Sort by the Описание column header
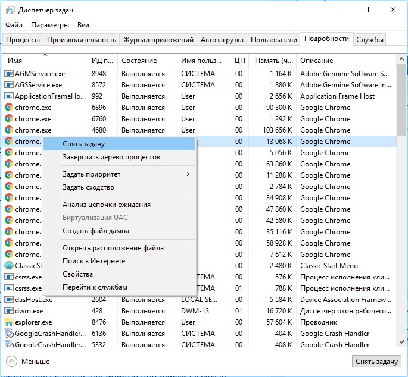This screenshot has width=408, height=377. click(346, 61)
